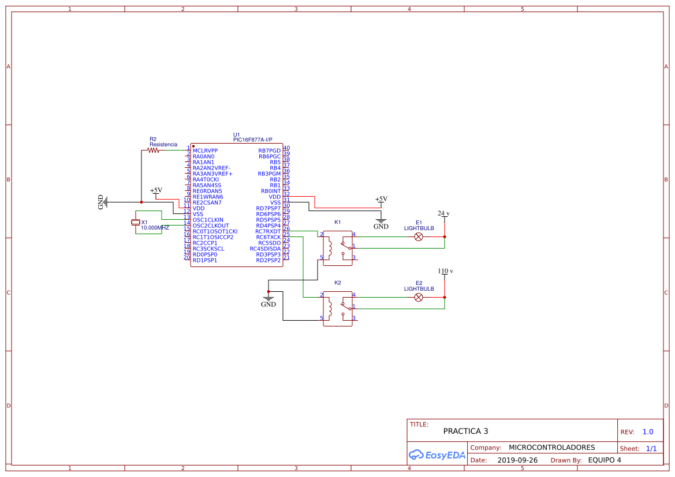The height and width of the screenshot is (477, 675).
Task: Select the E2 LIGHTBULB symbol
Action: [x=418, y=297]
